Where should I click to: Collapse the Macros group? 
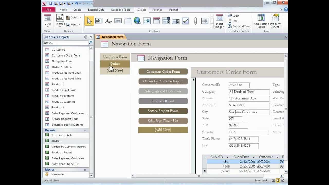point(85,170)
